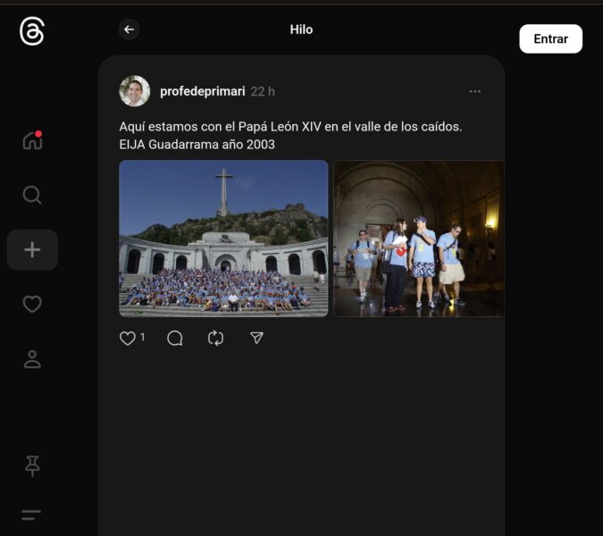Viewport: 603px width, 536px height.
Task: Create a new thread with plus icon
Action: [x=32, y=249]
